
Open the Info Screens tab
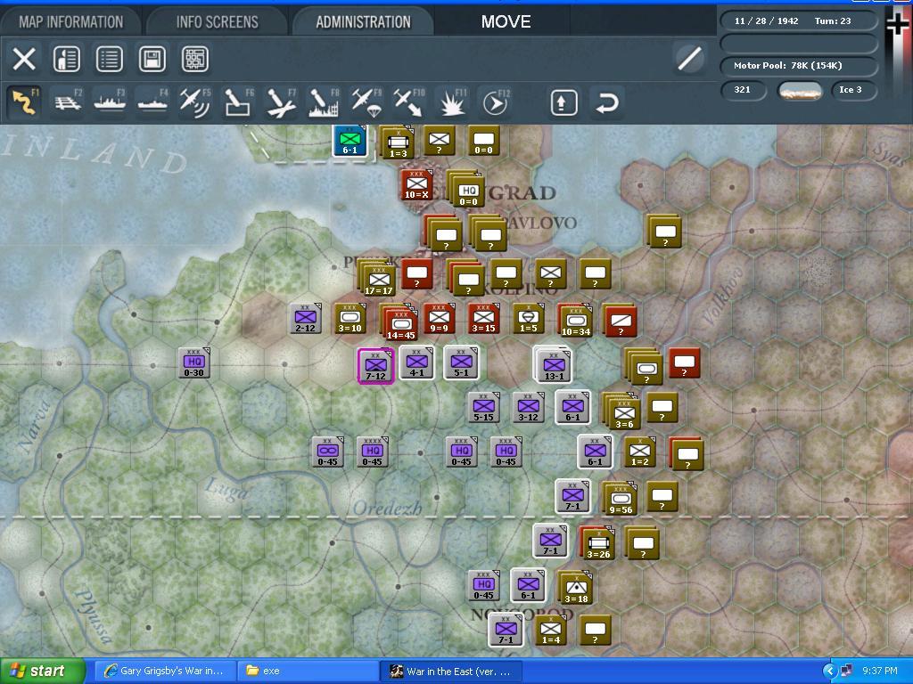tap(218, 22)
